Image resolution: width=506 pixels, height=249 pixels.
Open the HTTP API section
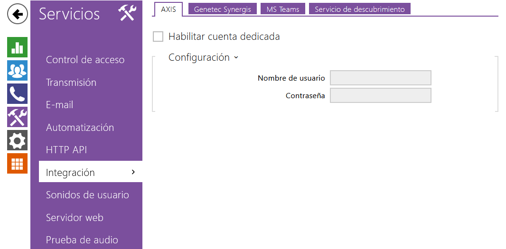(66, 150)
